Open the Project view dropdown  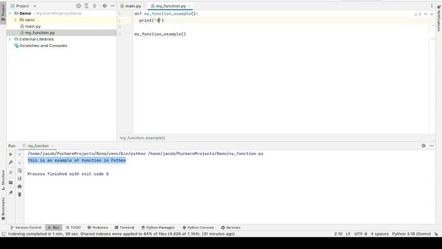coord(35,6)
